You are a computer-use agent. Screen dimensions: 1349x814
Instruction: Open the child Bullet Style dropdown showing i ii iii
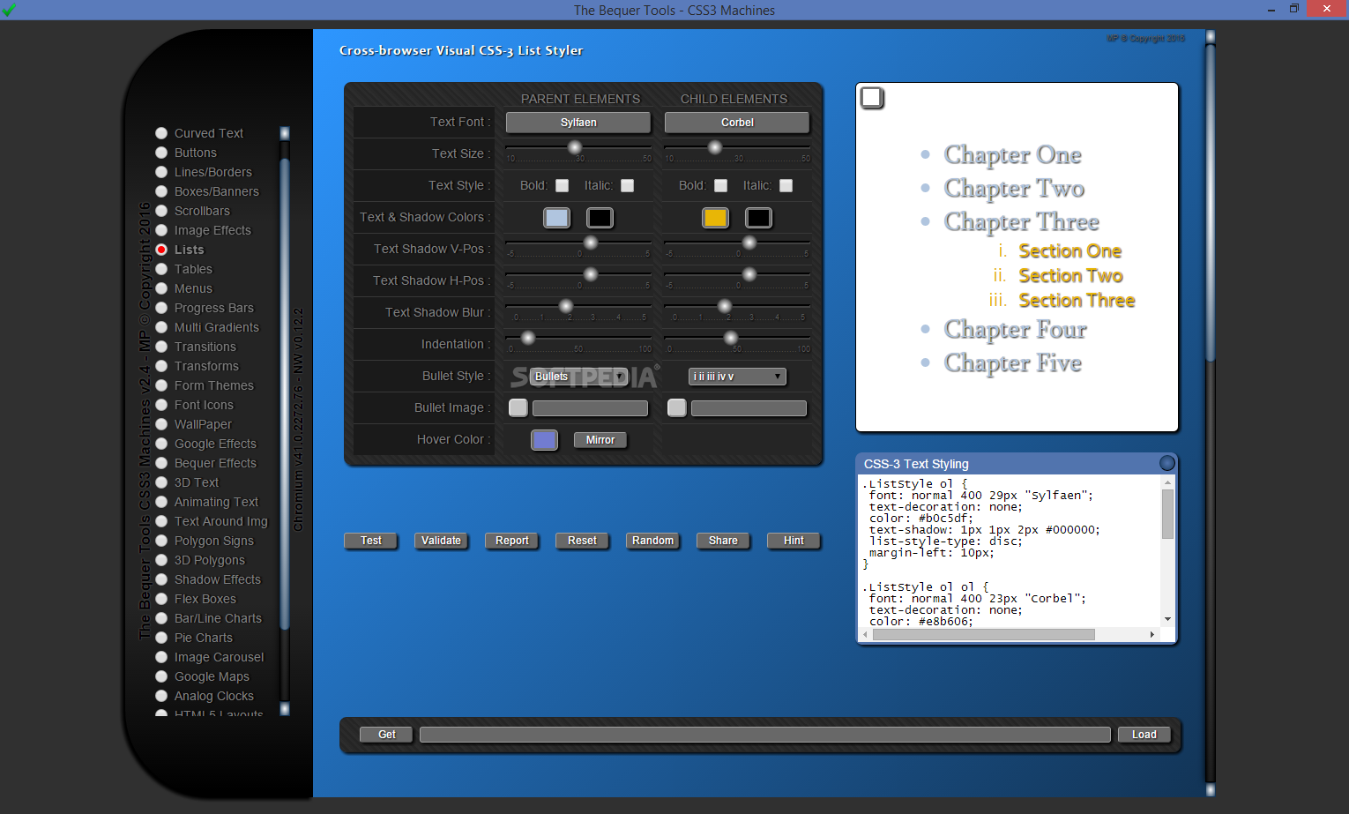click(x=737, y=377)
